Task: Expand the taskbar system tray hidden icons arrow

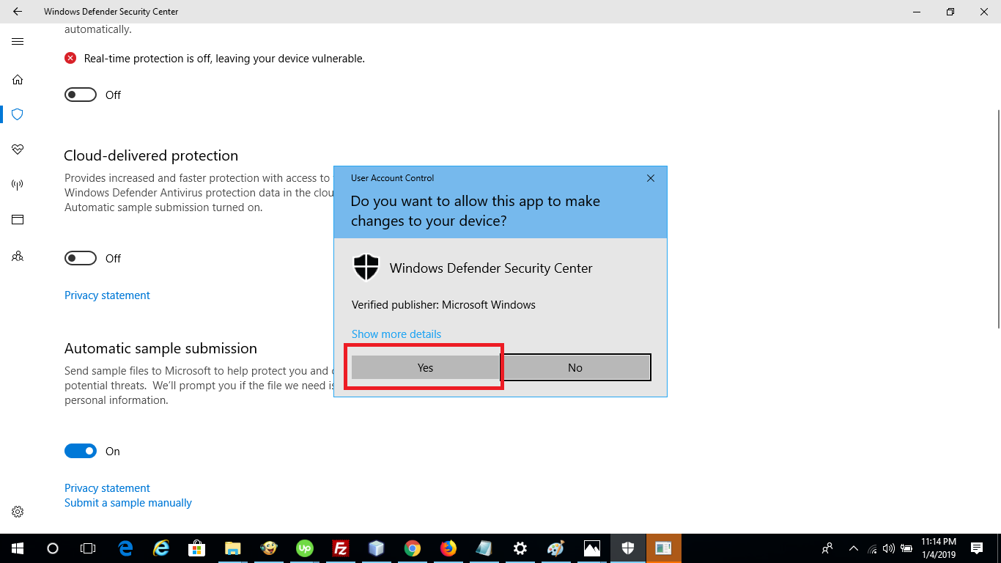Action: click(853, 548)
